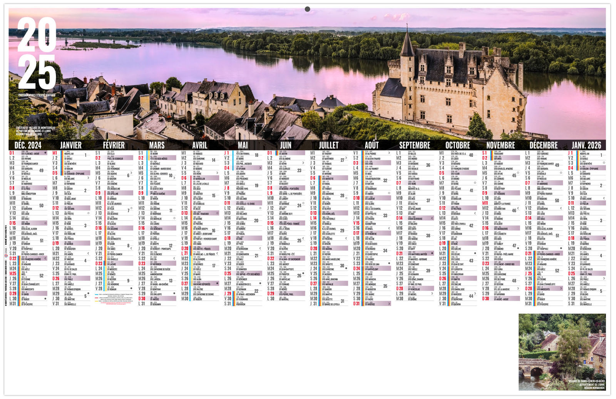Click the week number 36 in Septembre
The width and height of the screenshot is (616, 399).
[x=428, y=165]
